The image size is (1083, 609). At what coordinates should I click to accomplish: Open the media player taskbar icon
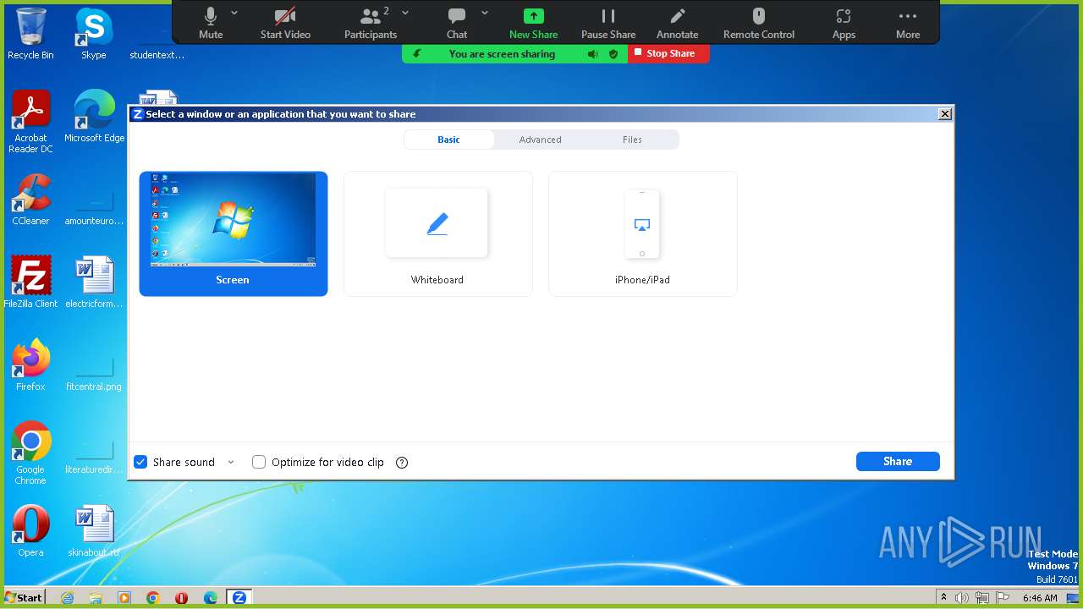[124, 597]
